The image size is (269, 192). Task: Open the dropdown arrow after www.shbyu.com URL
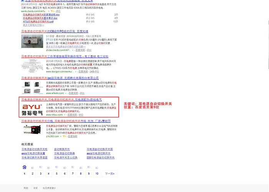pyautogui.click(x=65, y=115)
